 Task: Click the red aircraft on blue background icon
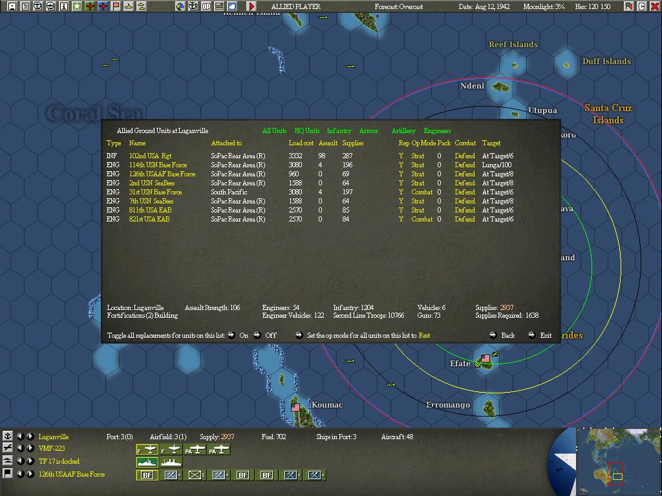pos(103,6)
